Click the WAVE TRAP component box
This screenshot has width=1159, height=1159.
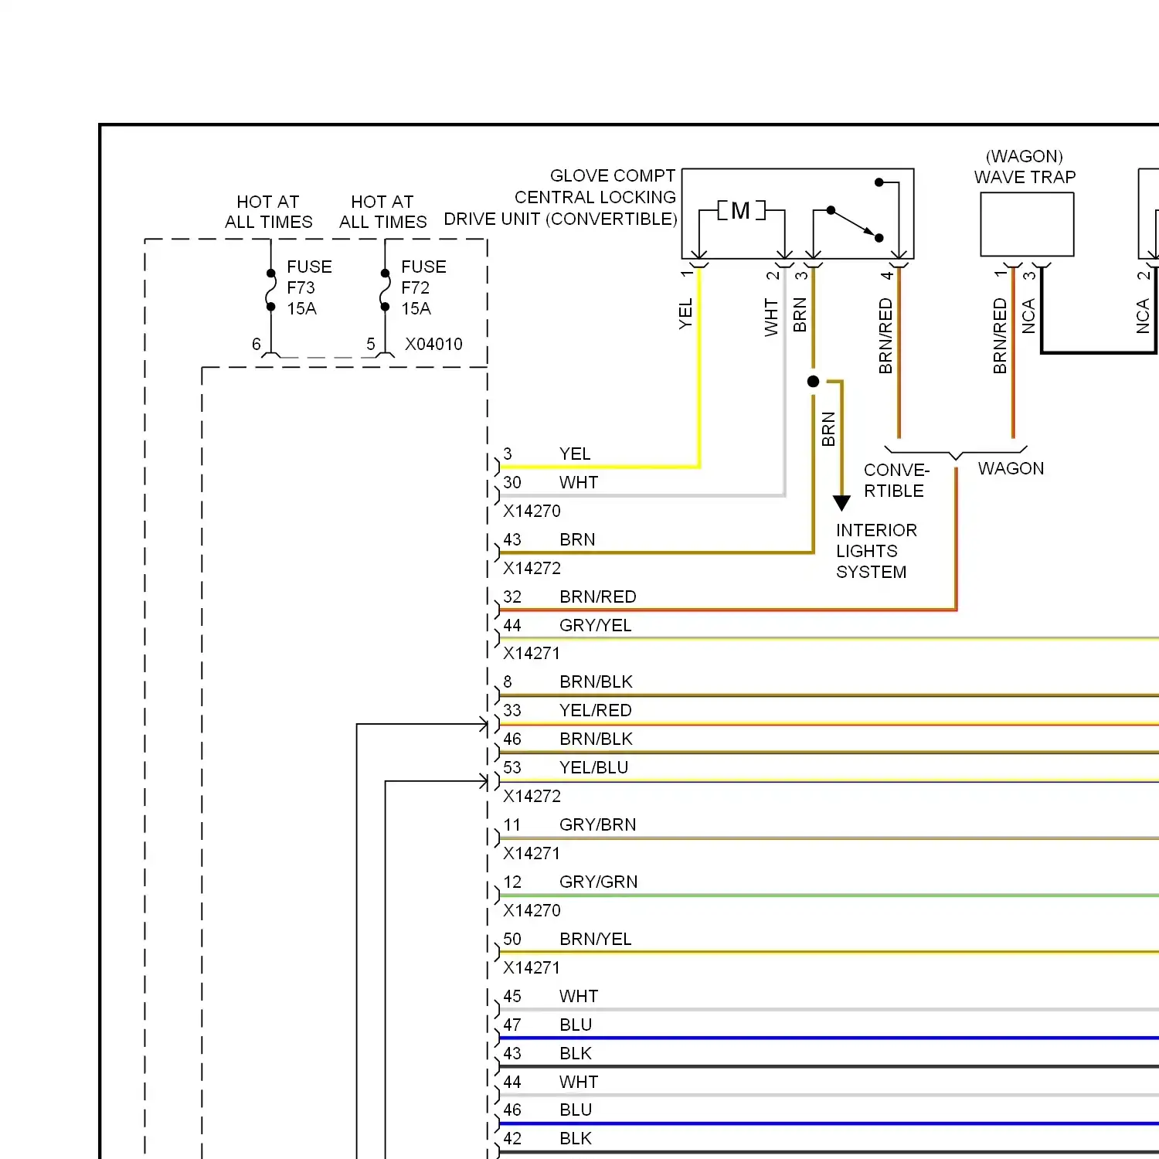tap(1027, 224)
